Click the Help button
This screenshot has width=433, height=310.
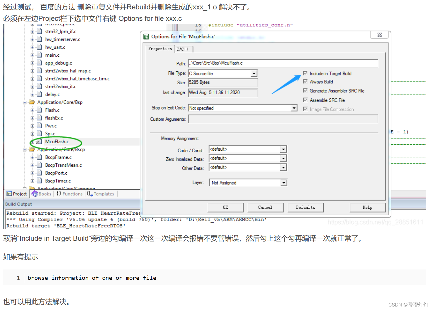coord(368,207)
